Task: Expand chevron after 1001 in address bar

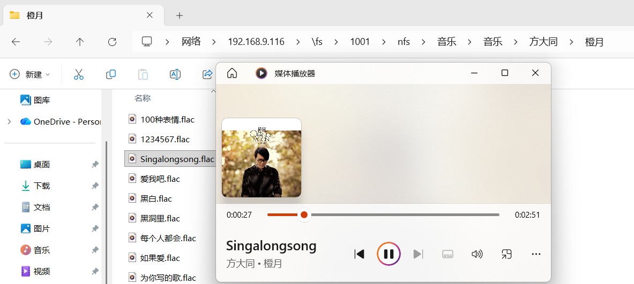Action: point(384,42)
